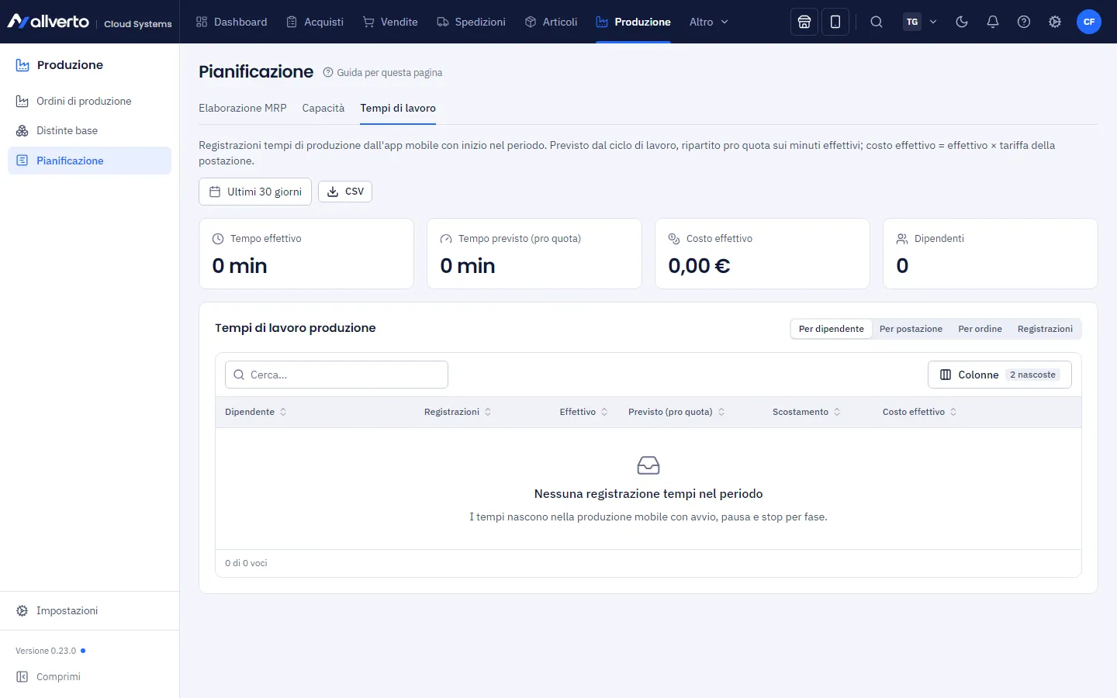Open the search magnifier in header
Viewport: 1117px width, 698px height.
tap(877, 22)
